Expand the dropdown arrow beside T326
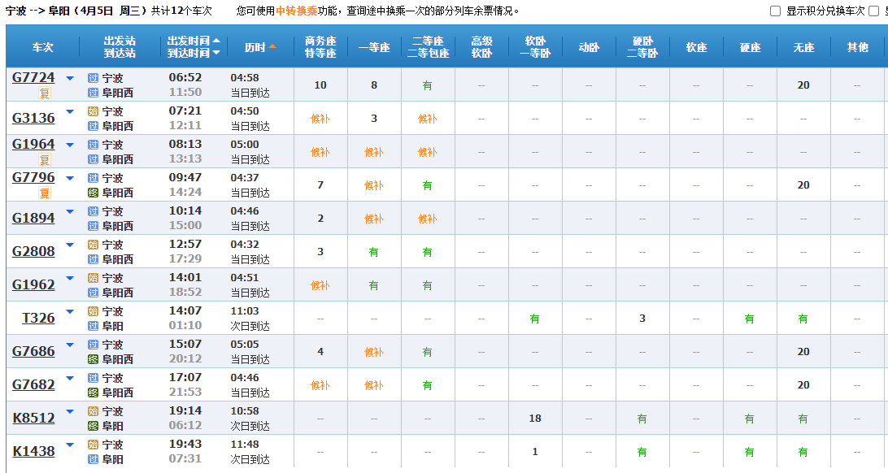The height and width of the screenshot is (473, 888). (x=70, y=311)
